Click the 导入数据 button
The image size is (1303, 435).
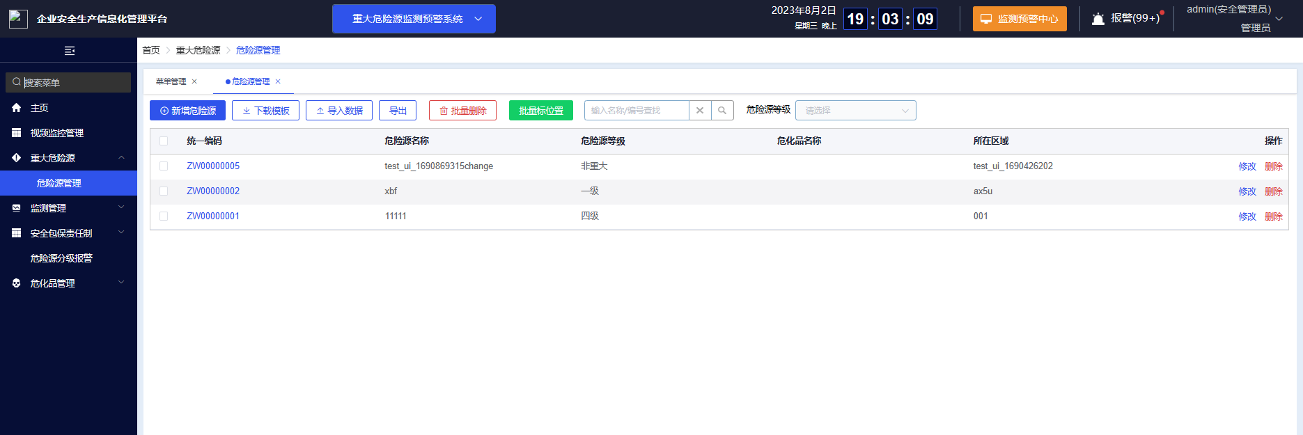point(339,110)
